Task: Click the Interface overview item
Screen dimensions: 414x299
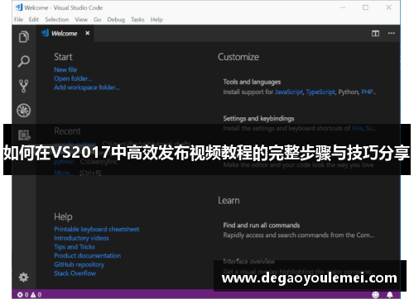Action: pyautogui.click(x=249, y=261)
